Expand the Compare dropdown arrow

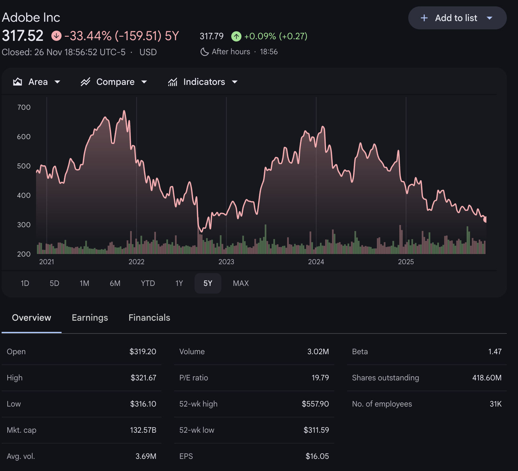pyautogui.click(x=144, y=82)
